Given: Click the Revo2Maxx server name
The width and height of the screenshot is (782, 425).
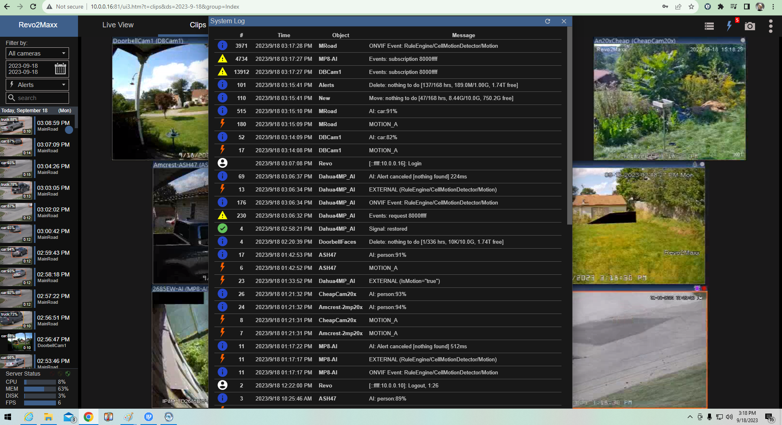Looking at the screenshot, I should (x=38, y=25).
